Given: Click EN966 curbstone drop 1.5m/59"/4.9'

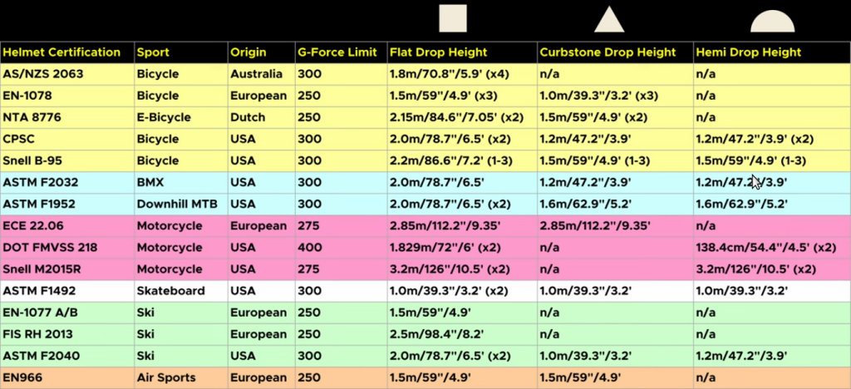Looking at the screenshot, I should pyautogui.click(x=615, y=378).
